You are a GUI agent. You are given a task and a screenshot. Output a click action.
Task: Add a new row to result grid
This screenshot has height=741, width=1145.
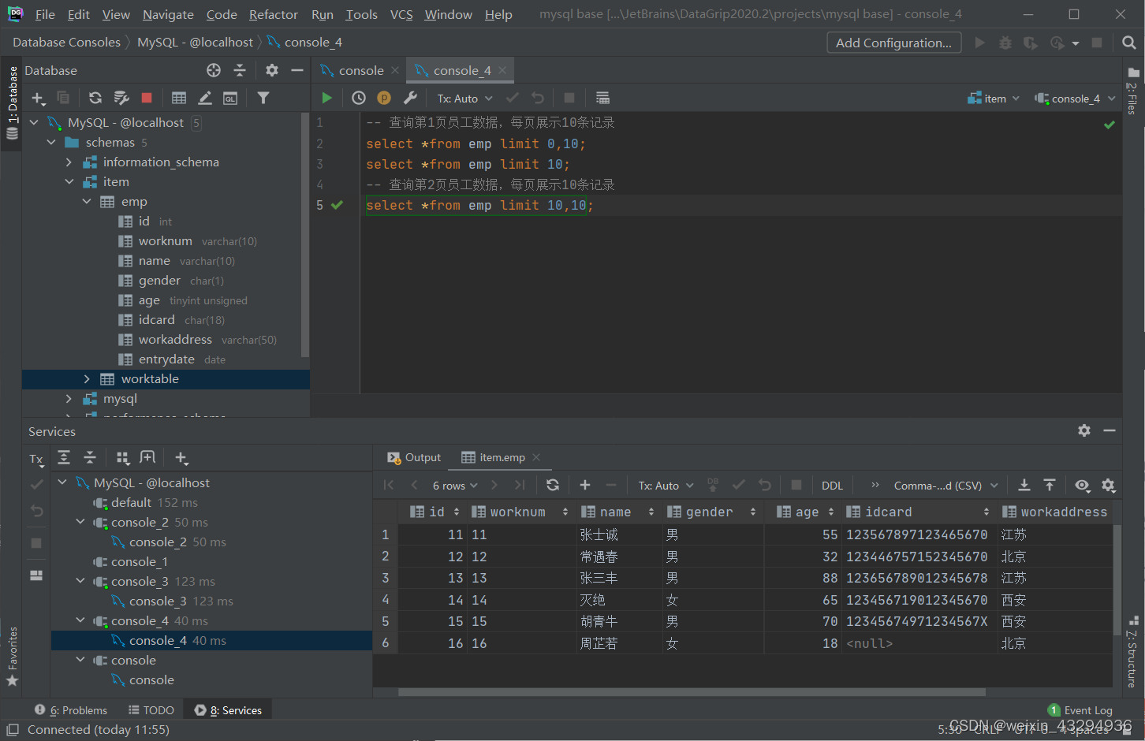click(585, 485)
